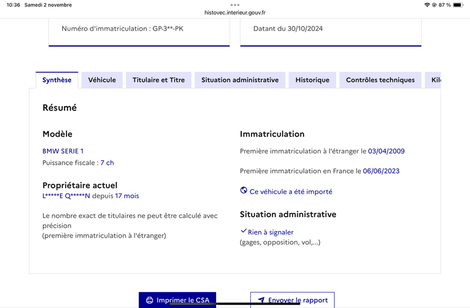Tap the three-dot multitasking menu at top
The height and width of the screenshot is (308, 470).
click(x=235, y=5)
